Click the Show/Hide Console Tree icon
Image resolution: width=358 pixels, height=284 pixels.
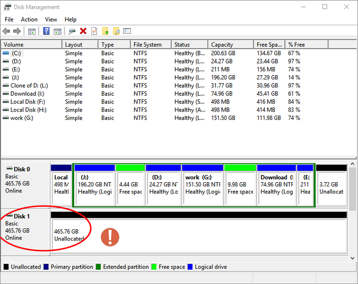pyautogui.click(x=32, y=31)
